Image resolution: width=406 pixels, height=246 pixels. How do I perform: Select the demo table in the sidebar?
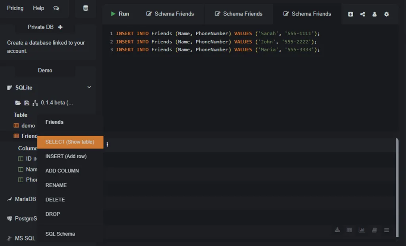(x=28, y=125)
